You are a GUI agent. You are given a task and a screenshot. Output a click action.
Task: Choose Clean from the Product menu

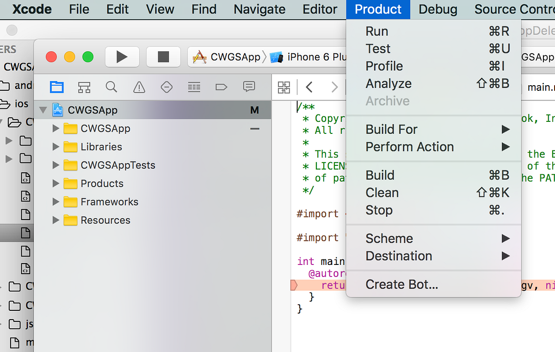[382, 193]
